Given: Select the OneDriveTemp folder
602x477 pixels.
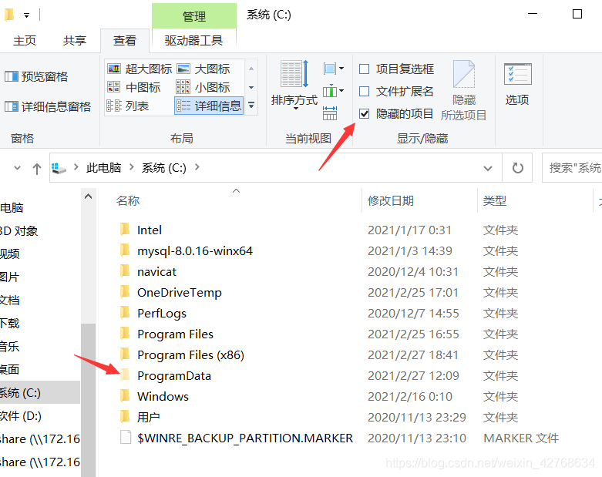Looking at the screenshot, I should [x=180, y=292].
